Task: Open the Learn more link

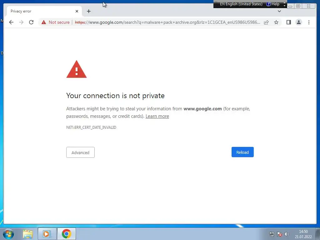Action: [x=157, y=116]
